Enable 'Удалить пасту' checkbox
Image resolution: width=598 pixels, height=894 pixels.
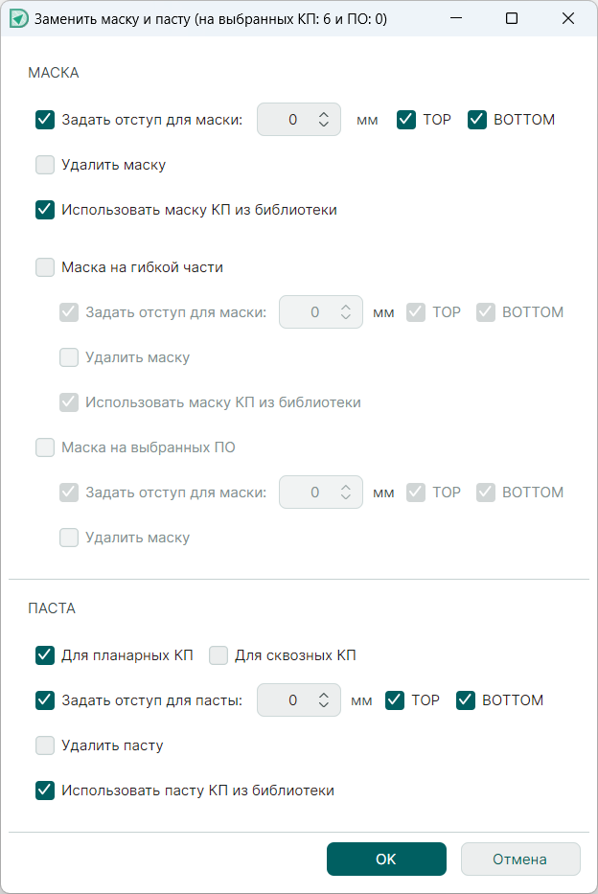(x=45, y=745)
